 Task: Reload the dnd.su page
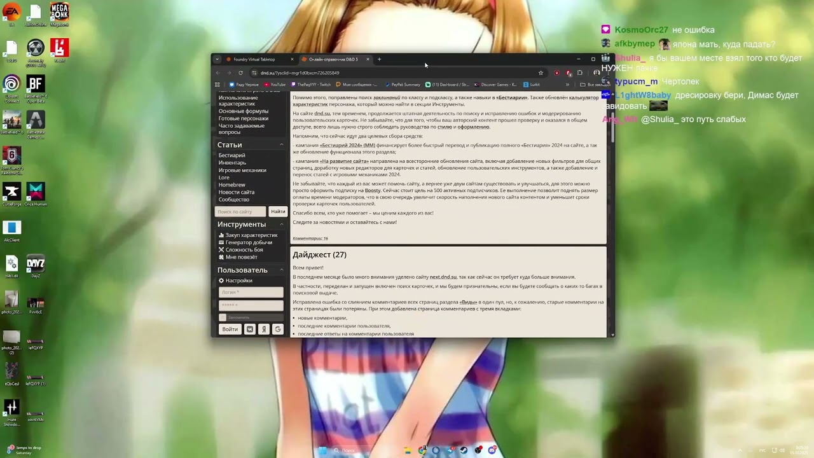tap(240, 73)
